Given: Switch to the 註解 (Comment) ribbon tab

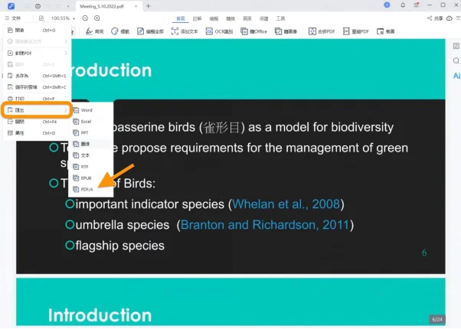Looking at the screenshot, I should (x=197, y=18).
